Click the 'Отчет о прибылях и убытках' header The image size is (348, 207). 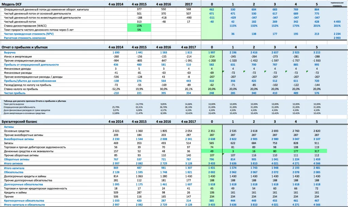click(24, 47)
